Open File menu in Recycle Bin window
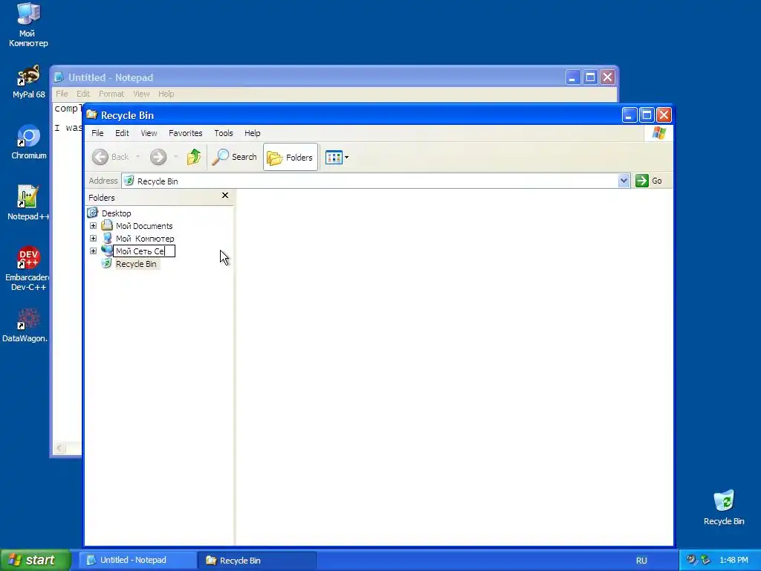The width and height of the screenshot is (761, 571). coord(97,133)
